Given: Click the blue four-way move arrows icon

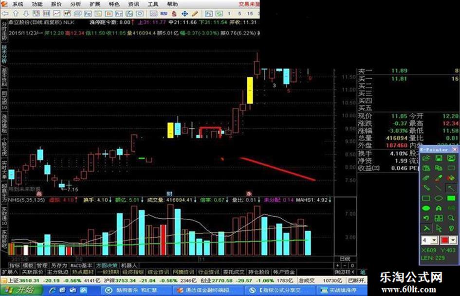Looking at the screenshot, I should [x=184, y=14].
